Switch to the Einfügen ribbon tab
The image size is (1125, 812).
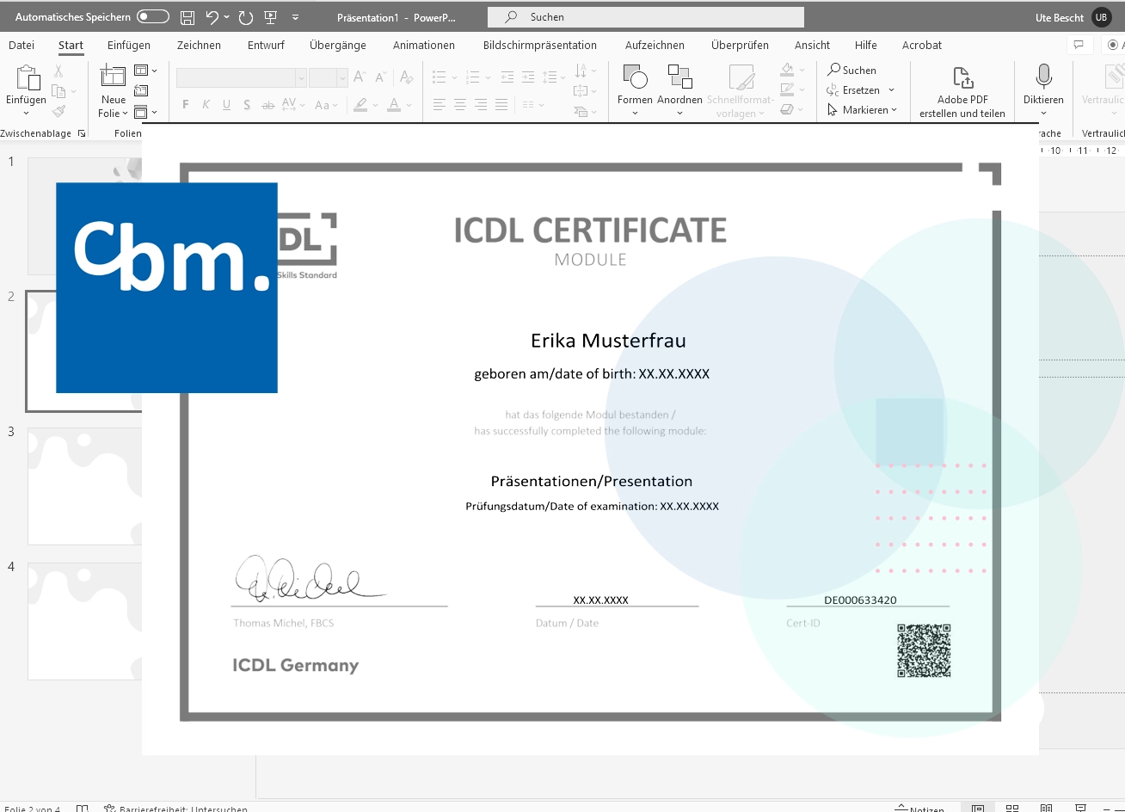click(129, 45)
